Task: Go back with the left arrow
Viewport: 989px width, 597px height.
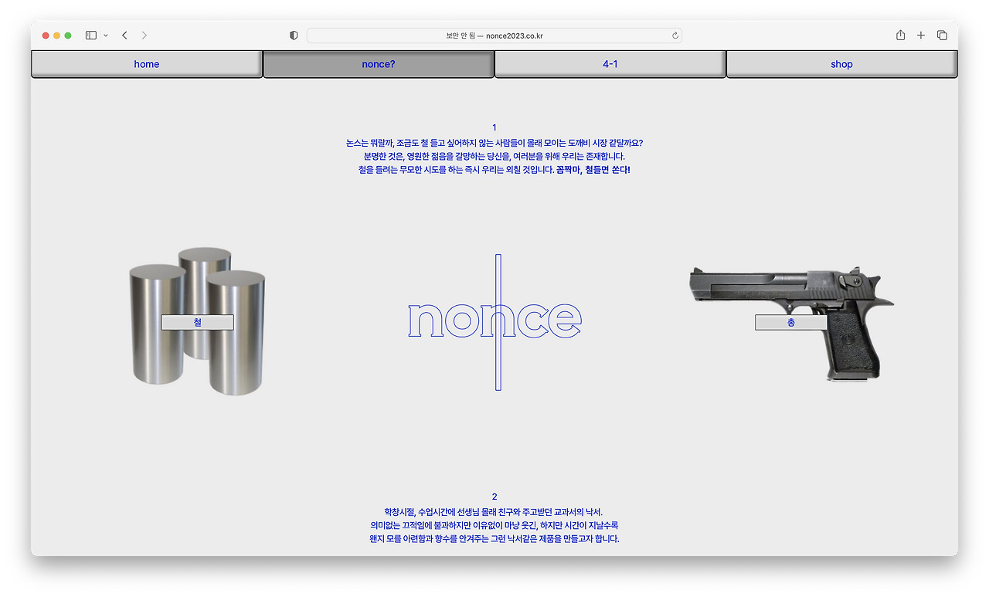Action: pos(124,36)
